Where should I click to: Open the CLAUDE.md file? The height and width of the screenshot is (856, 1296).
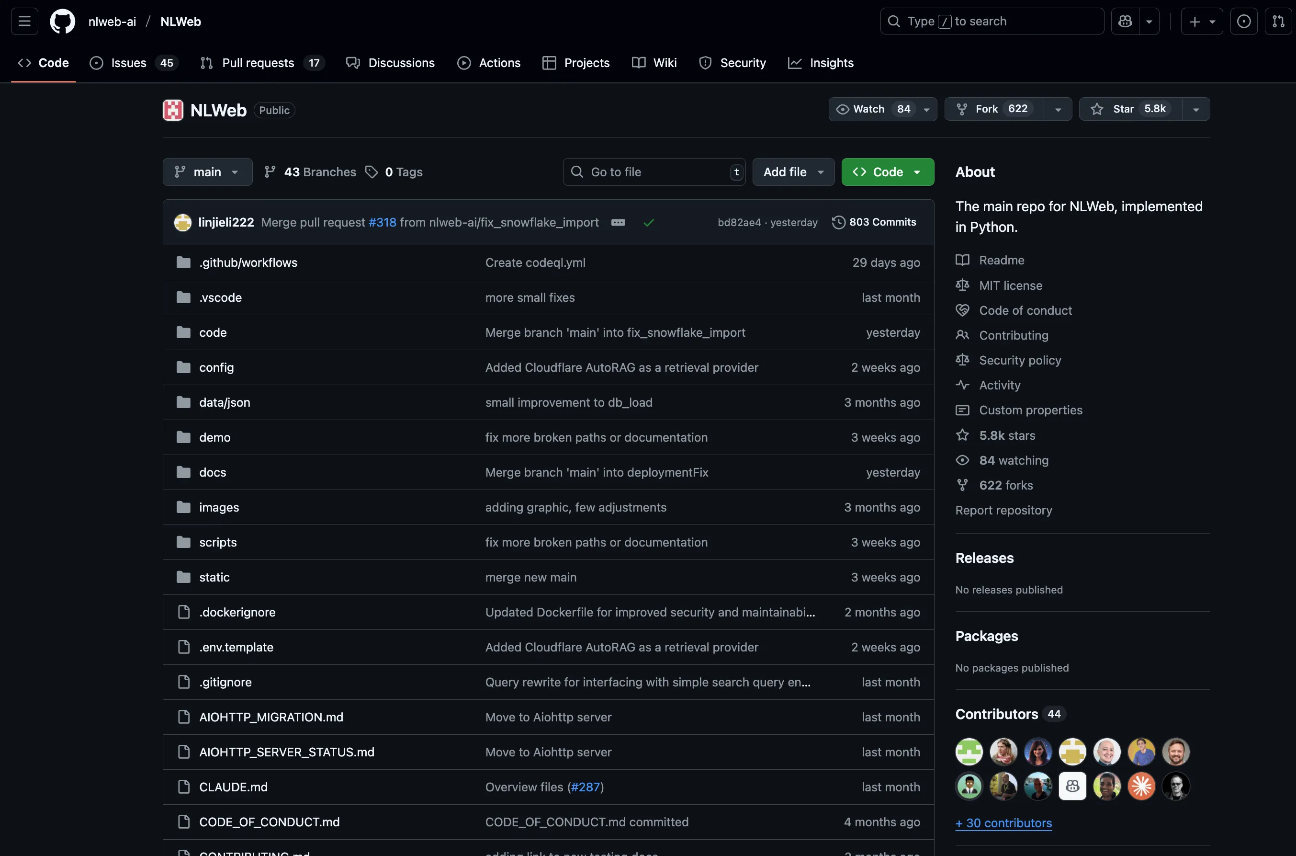click(234, 787)
